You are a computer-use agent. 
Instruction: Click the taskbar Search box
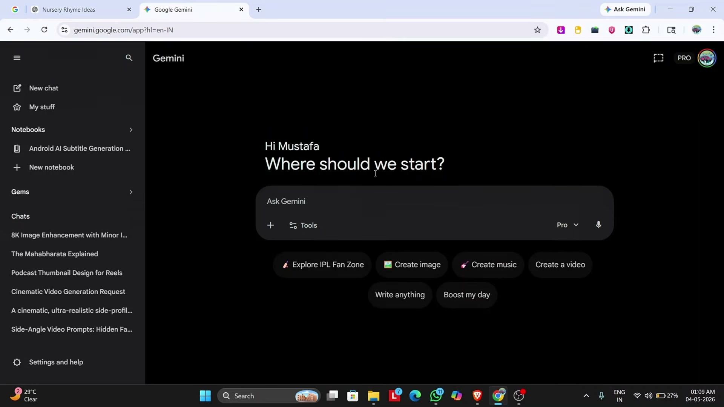click(269, 396)
